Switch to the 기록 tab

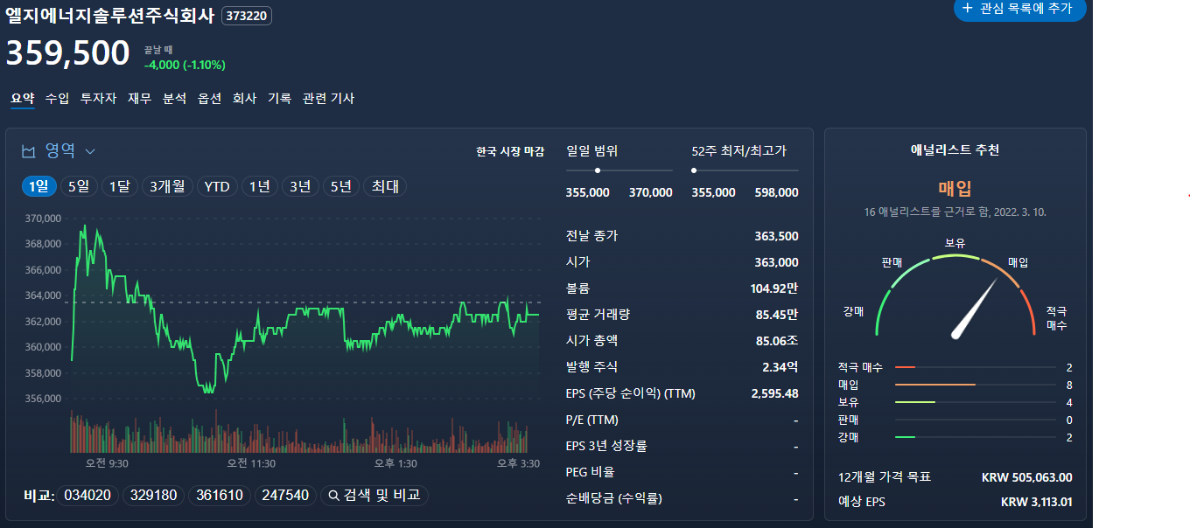click(279, 99)
